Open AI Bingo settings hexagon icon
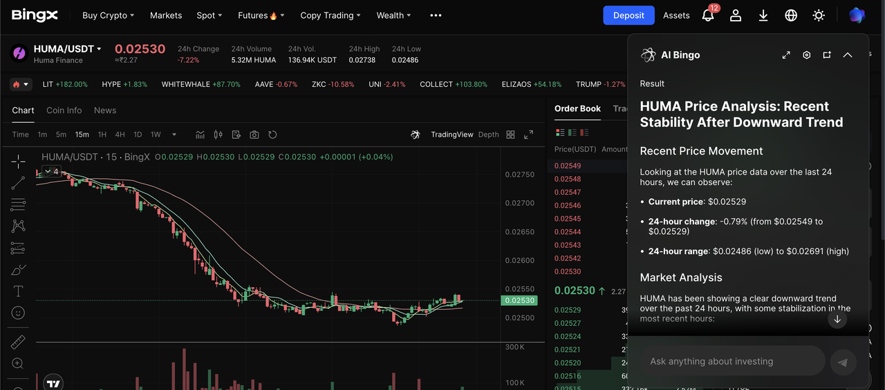This screenshot has height=390, width=885. (x=806, y=55)
